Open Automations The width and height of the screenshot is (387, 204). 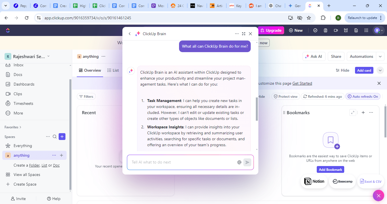point(362,56)
